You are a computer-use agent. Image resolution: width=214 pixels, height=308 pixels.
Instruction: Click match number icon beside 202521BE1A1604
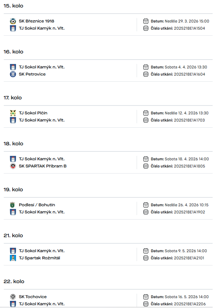tap(146, 74)
